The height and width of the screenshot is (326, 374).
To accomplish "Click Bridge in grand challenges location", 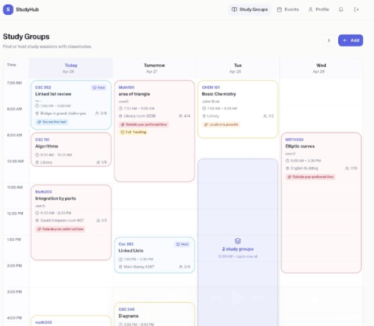I will click(61, 113).
